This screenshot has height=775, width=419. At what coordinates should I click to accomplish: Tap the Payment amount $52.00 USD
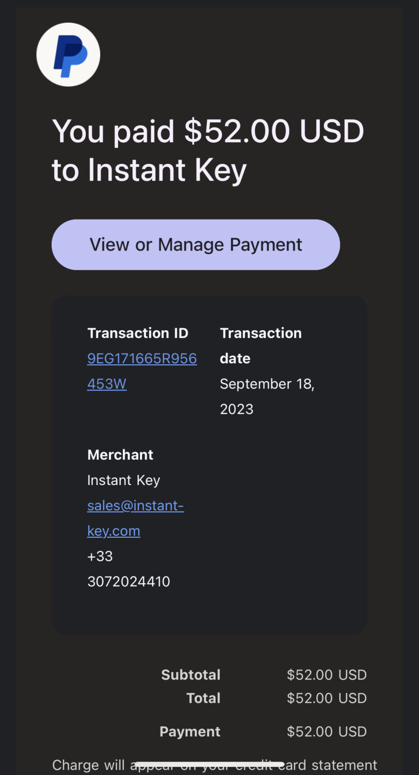[x=326, y=732]
